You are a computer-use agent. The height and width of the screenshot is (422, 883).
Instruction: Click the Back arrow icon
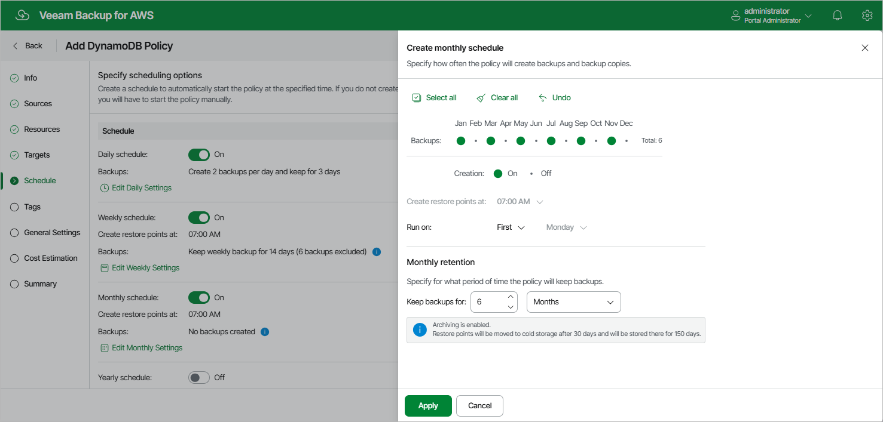click(16, 46)
